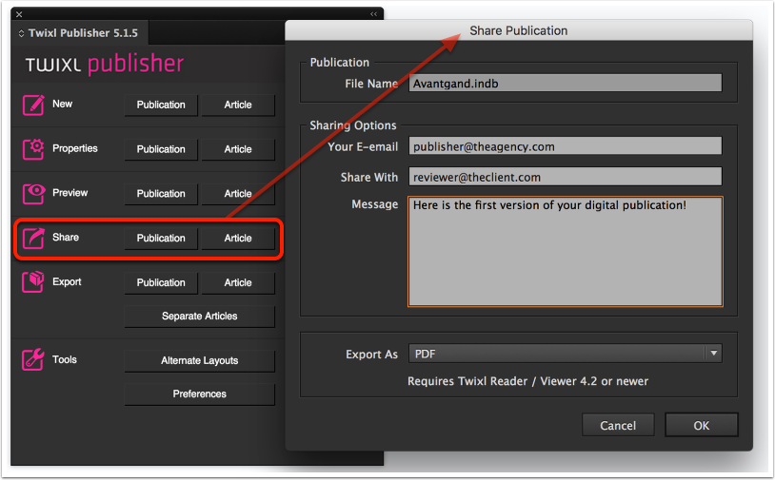Click the Twixl publisher logo
The height and width of the screenshot is (480, 775).
[x=105, y=64]
